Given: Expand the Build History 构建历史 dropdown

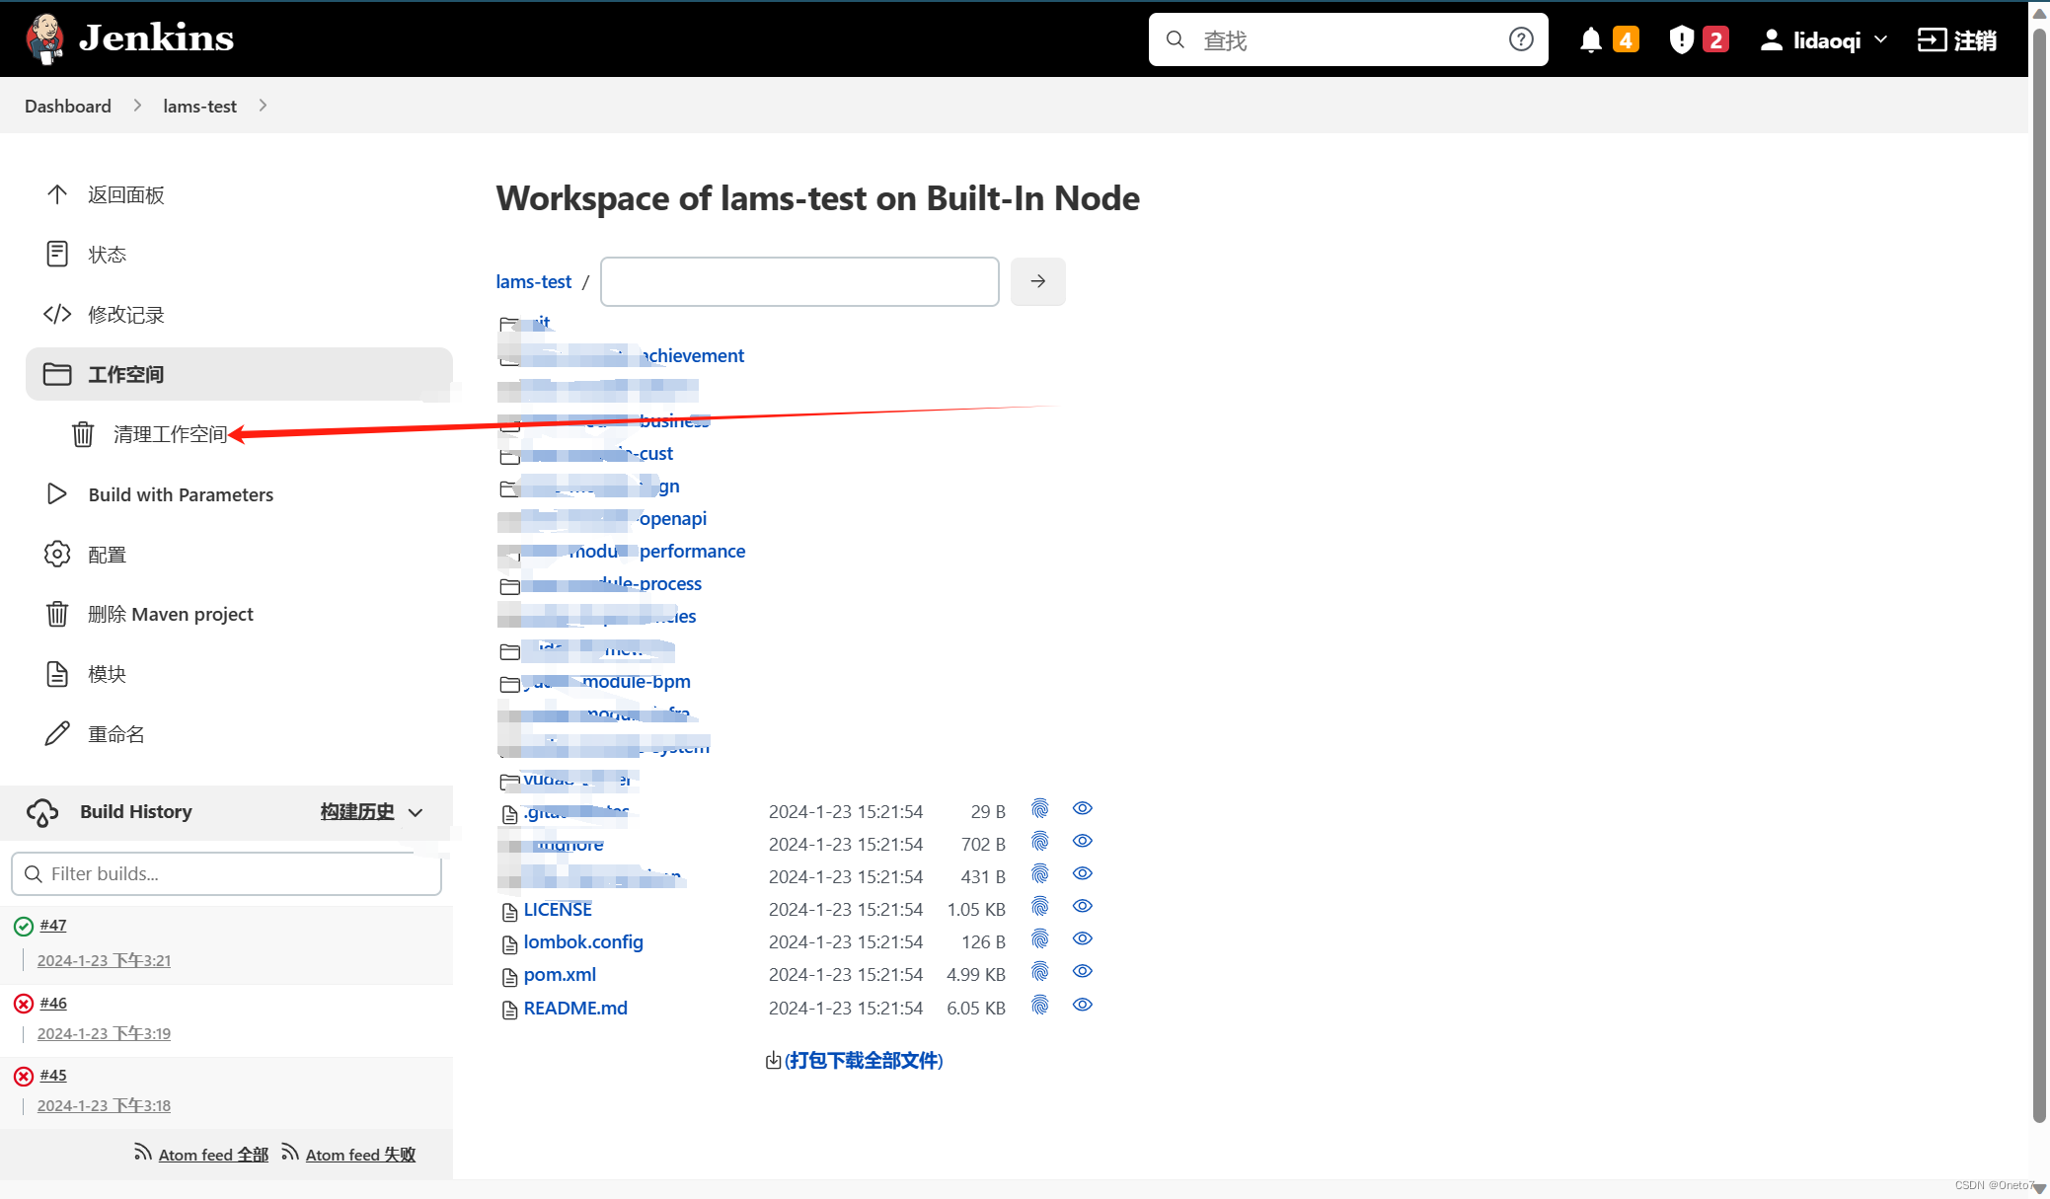Looking at the screenshot, I should (x=416, y=812).
